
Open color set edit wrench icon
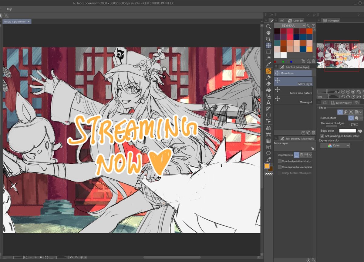[x=308, y=26]
